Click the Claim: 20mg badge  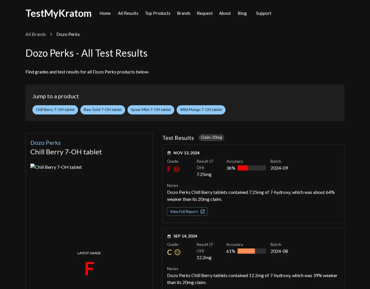211,137
